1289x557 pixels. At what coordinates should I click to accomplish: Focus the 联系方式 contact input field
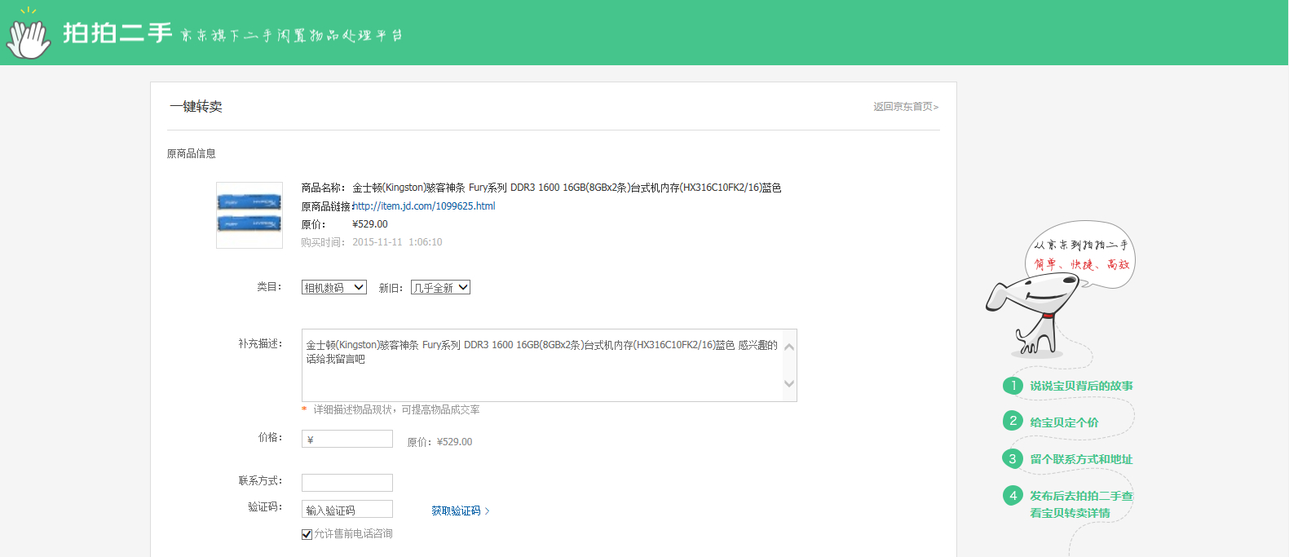pos(347,483)
